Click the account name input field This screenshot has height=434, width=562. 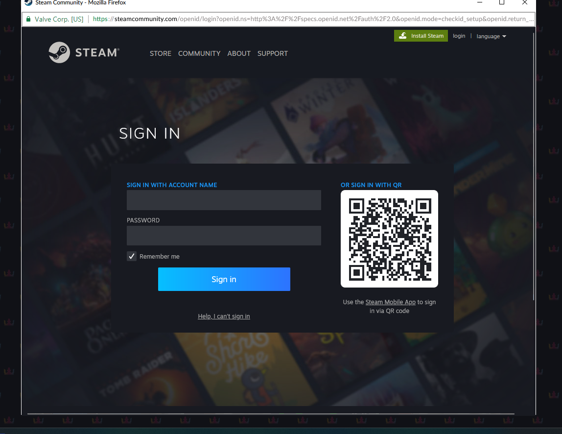[x=224, y=200]
